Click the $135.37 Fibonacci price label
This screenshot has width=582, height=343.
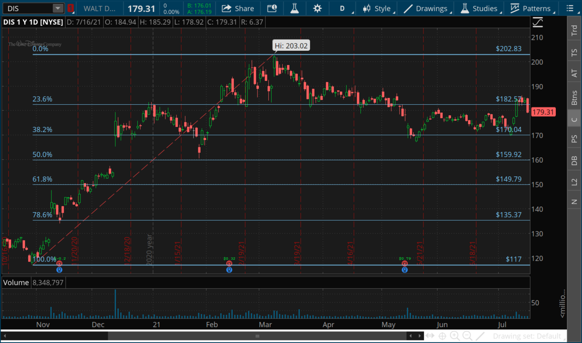pos(508,215)
